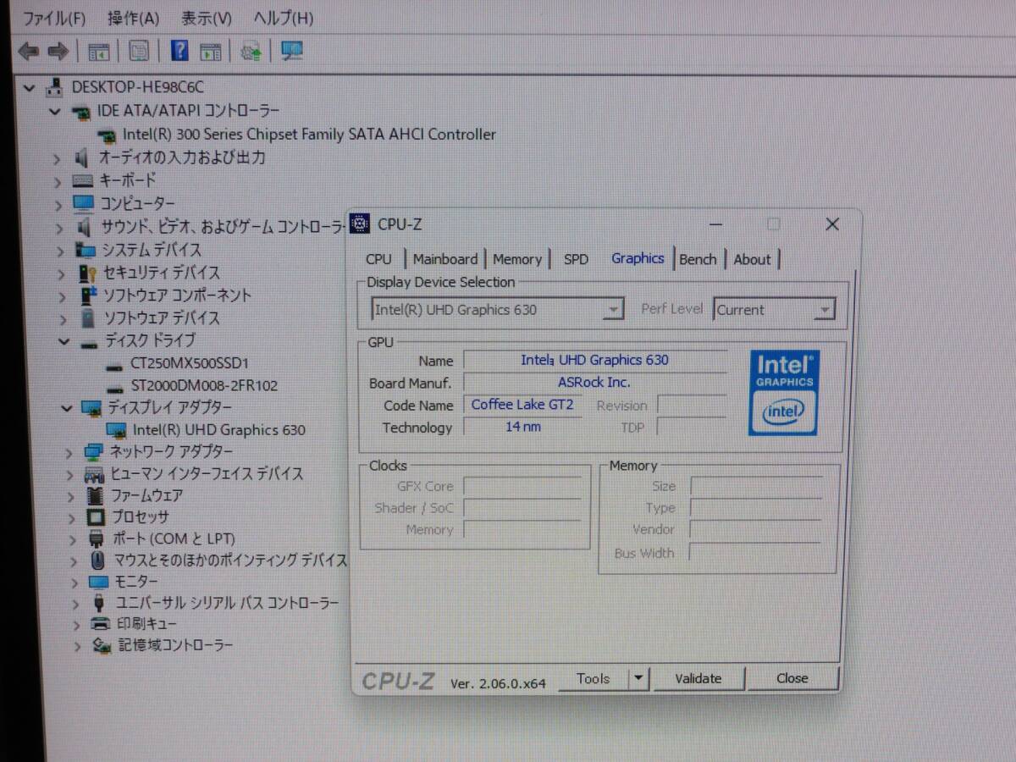This screenshot has height=762, width=1016.
Task: Click the scan hardware changes monitor icon
Action: tap(292, 52)
